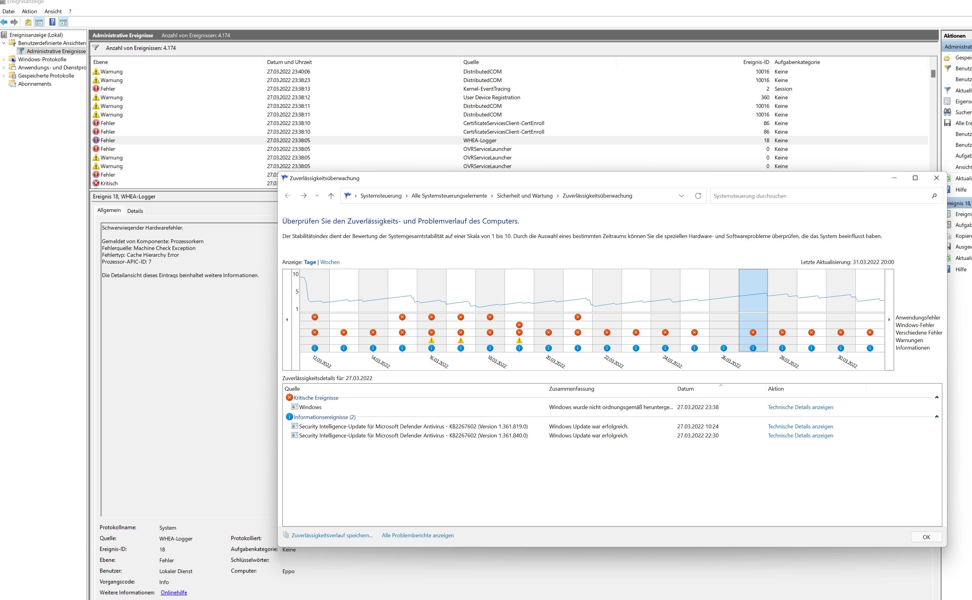Toggle the console tree toolbar icon

tap(39, 22)
